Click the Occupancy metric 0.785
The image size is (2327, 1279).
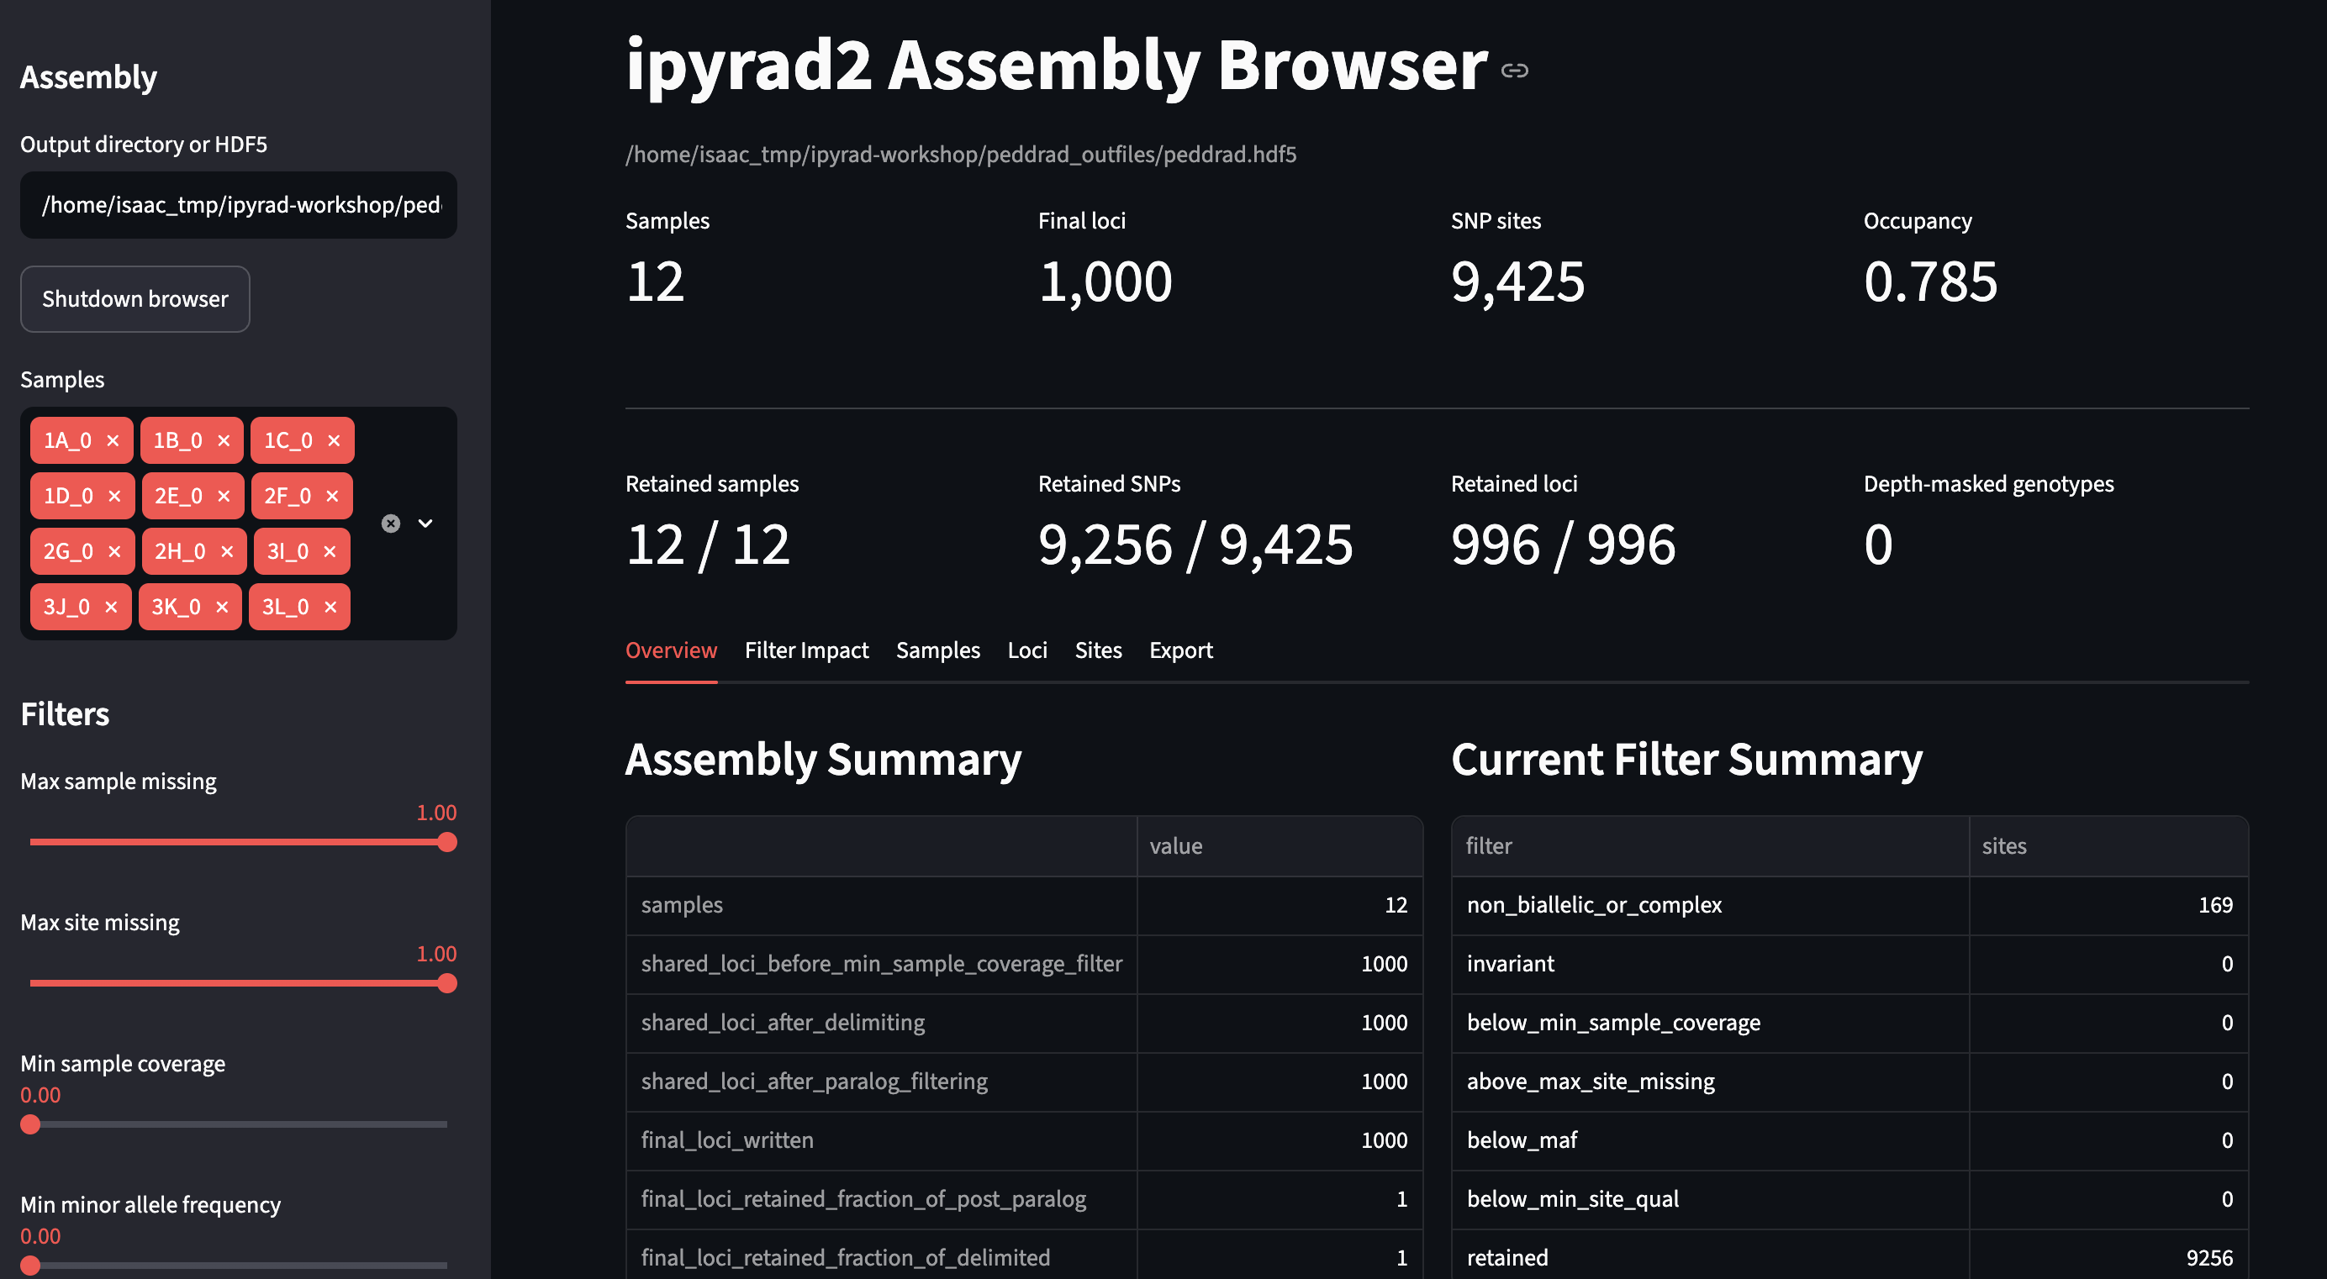1930,281
